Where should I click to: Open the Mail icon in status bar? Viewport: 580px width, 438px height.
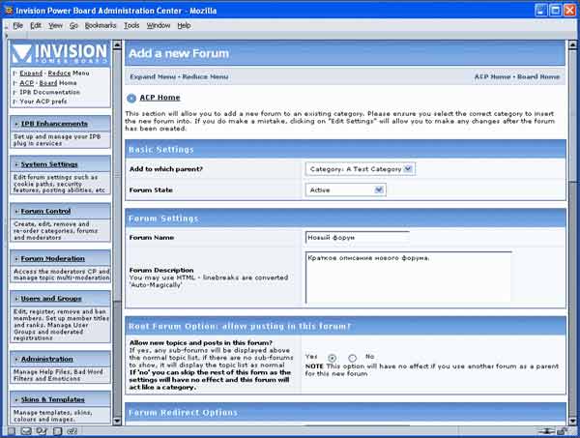pos(26,431)
